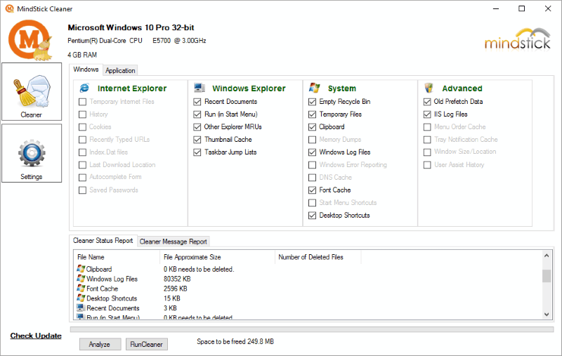This screenshot has height=356, width=562.
Task: Select the Cleaner Status Report tab
Action: (x=103, y=241)
